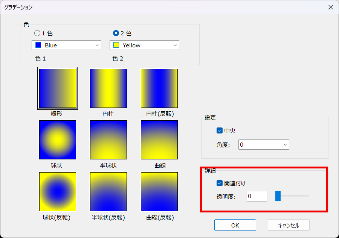The image size is (339, 238).
Task: Click the グラデーション title bar text
Action: tap(18, 8)
